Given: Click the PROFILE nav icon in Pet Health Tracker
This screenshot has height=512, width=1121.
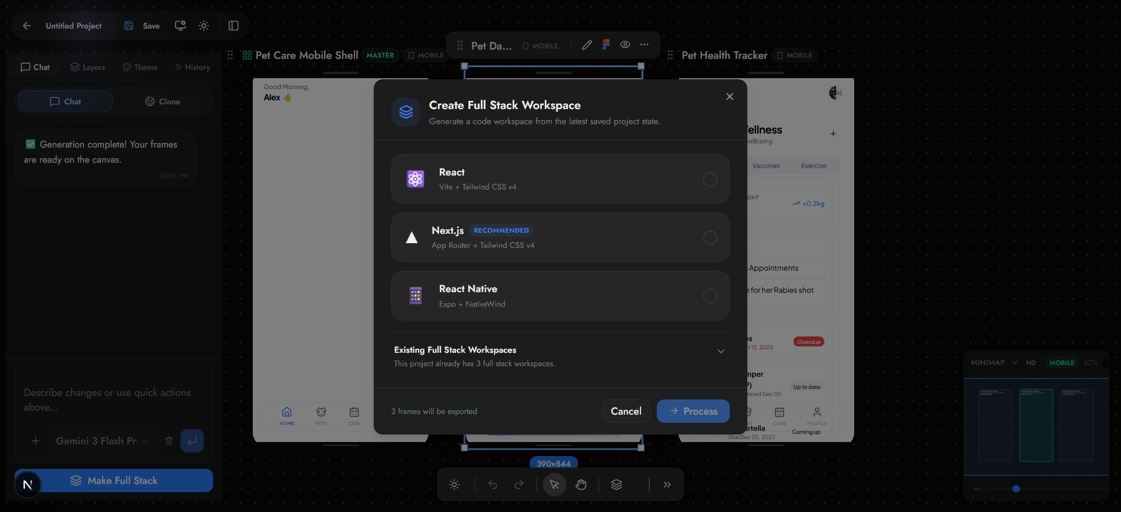Looking at the screenshot, I should [x=817, y=412].
